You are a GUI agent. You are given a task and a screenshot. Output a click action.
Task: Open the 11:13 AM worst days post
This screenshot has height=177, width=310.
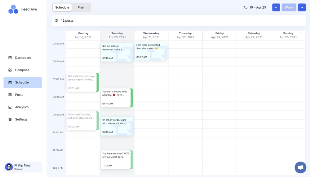pyautogui.click(x=116, y=159)
